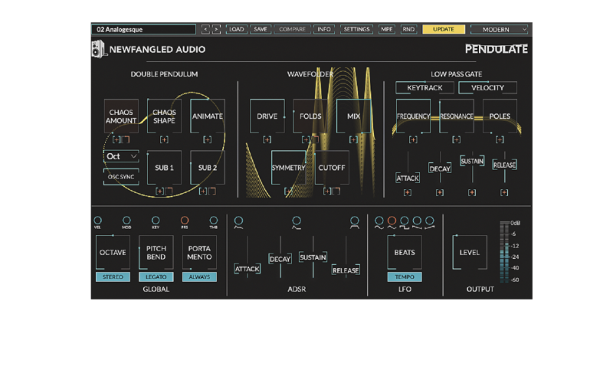Add modulation under Chaos Shape knob
The width and height of the screenshot is (613, 383).
[164, 139]
